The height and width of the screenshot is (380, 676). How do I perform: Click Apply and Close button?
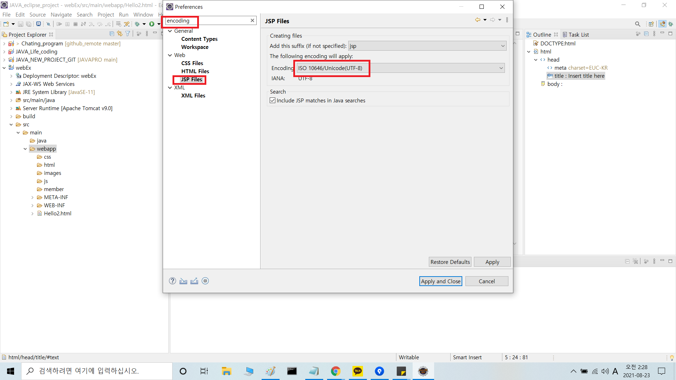440,281
